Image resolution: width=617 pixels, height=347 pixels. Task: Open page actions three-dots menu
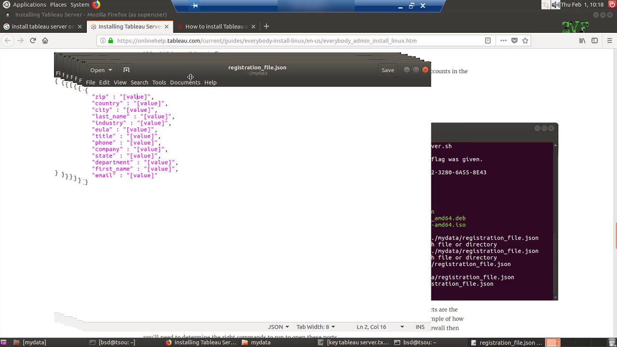(x=503, y=40)
